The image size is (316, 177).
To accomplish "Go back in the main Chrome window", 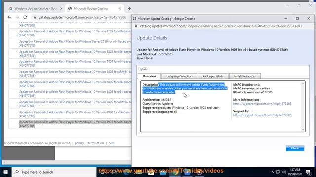I will [9, 17].
